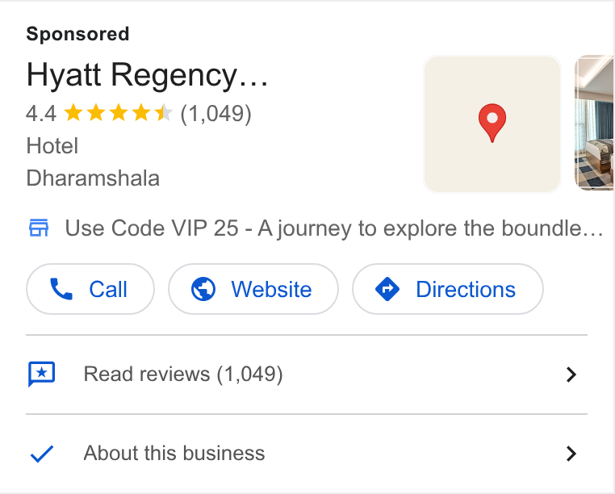
Task: Expand About this business with chevron
Action: tap(571, 454)
